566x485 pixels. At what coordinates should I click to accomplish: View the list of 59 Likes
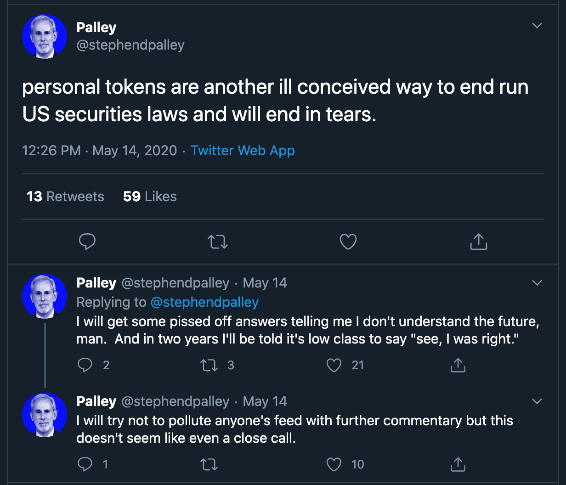click(x=150, y=197)
